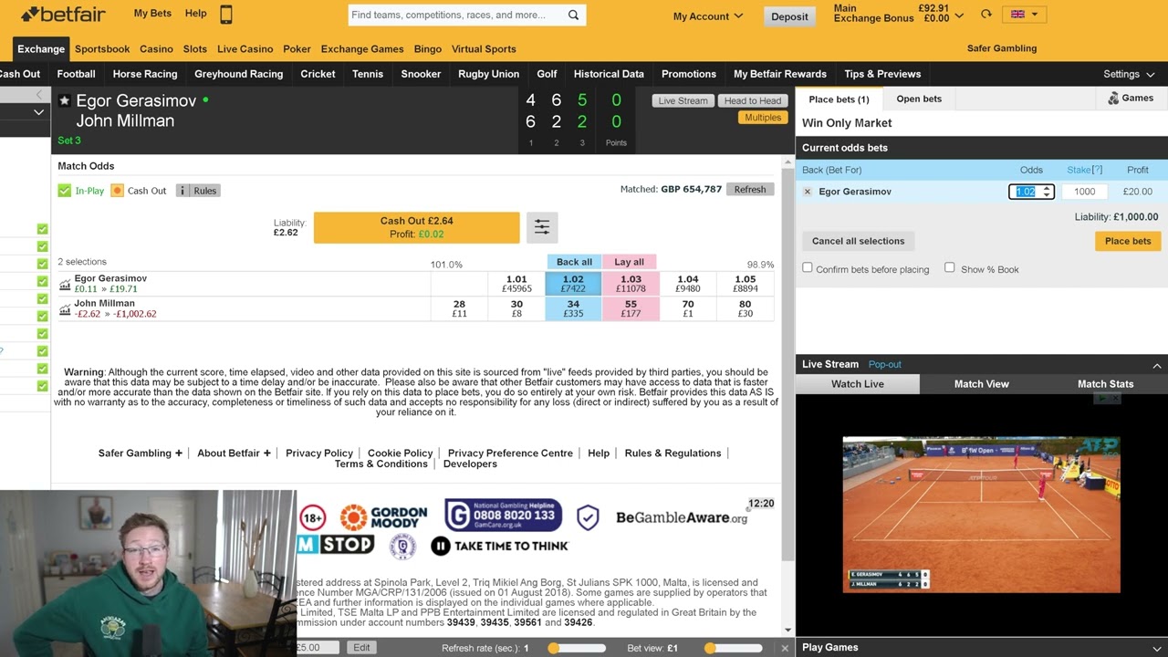Expand the left sidebar chevron dropdown
This screenshot has height=657, width=1168.
click(38, 112)
